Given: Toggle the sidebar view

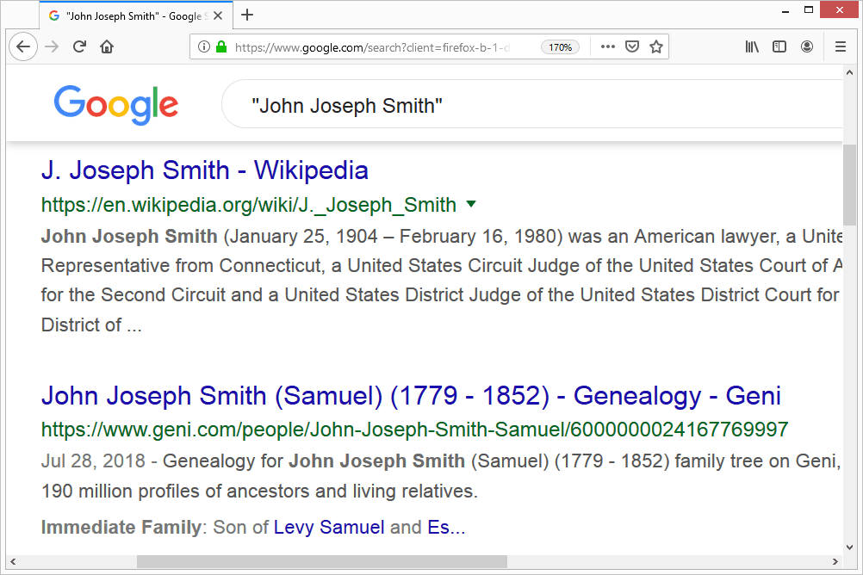Looking at the screenshot, I should click(x=779, y=46).
